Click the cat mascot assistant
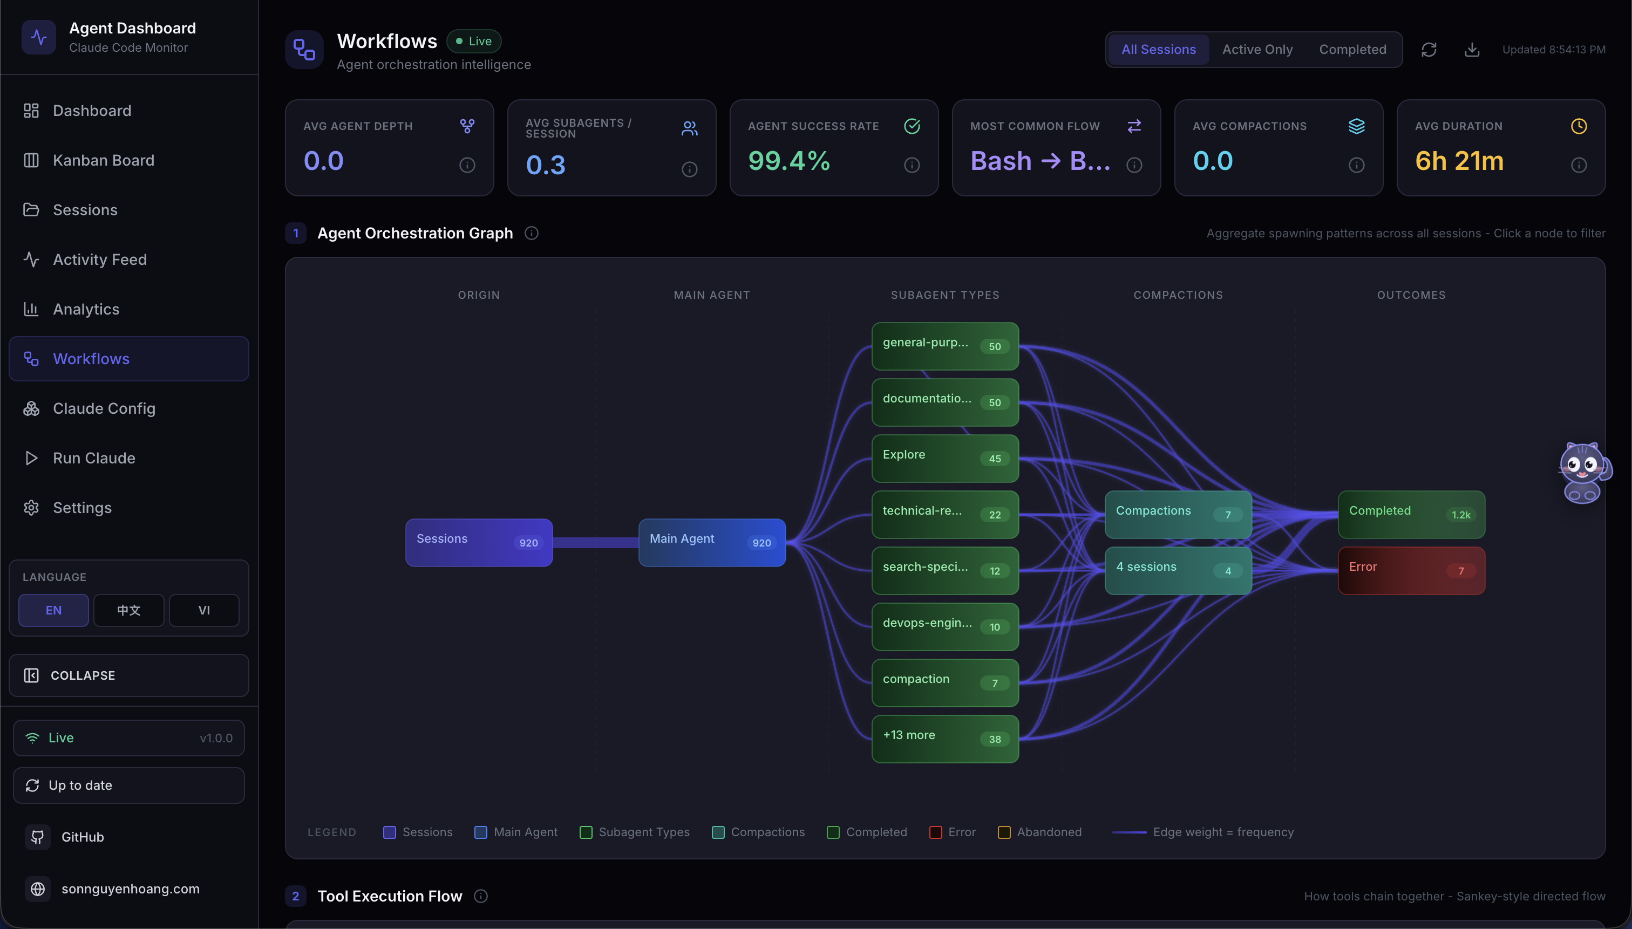 1585,473
